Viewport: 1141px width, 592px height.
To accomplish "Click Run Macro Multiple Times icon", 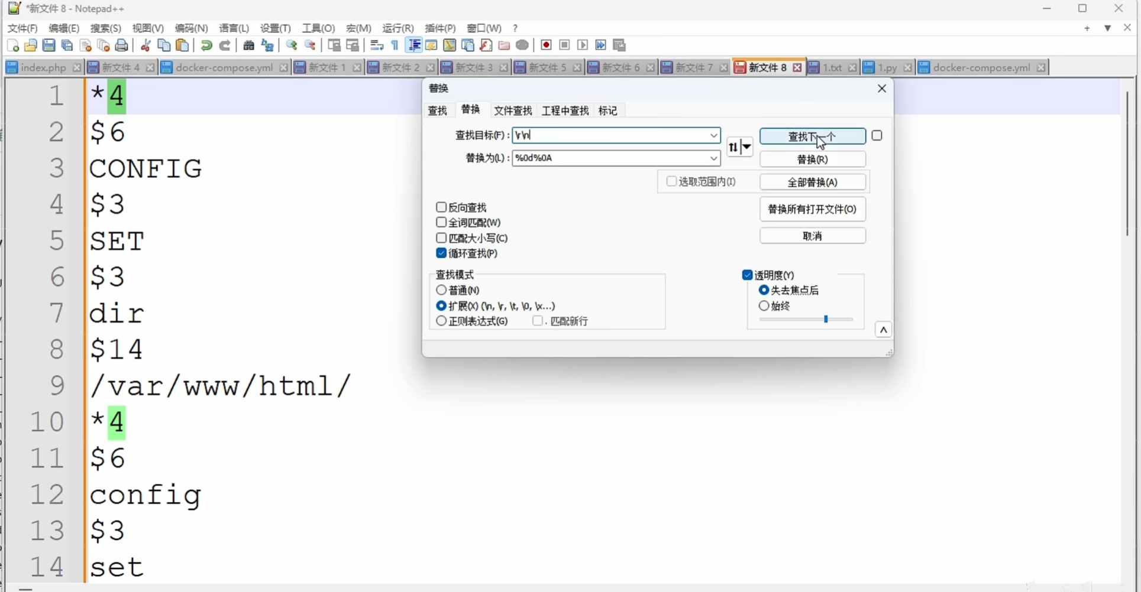I will (601, 45).
